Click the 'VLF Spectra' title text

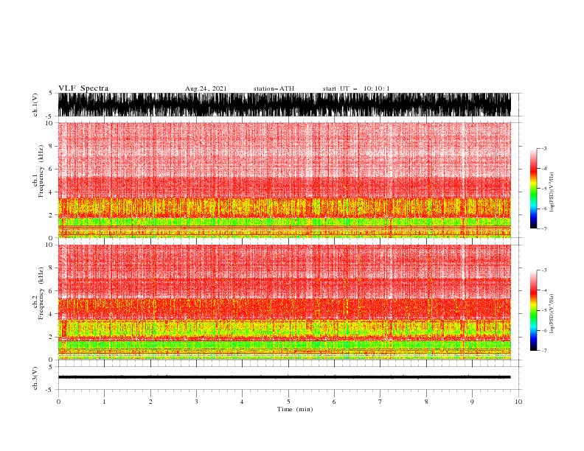click(x=83, y=88)
